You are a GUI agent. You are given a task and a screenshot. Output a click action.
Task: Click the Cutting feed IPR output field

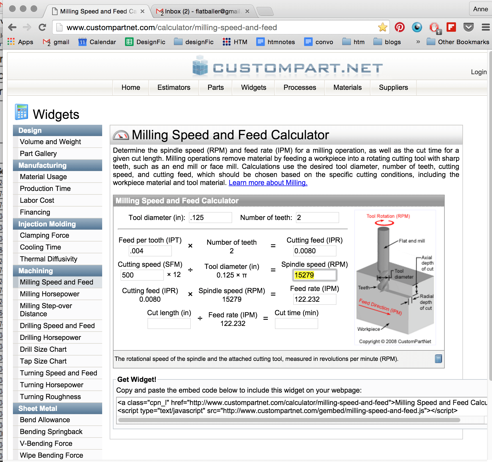tap(315, 251)
